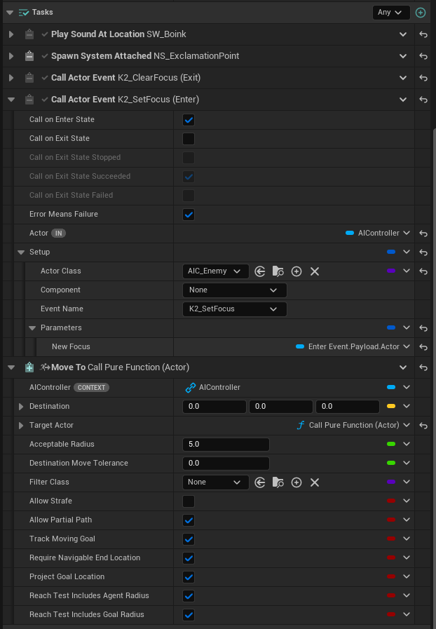Browse to Filter Class in Content Browser
Viewport: 436px width, 629px height.
tap(278, 482)
